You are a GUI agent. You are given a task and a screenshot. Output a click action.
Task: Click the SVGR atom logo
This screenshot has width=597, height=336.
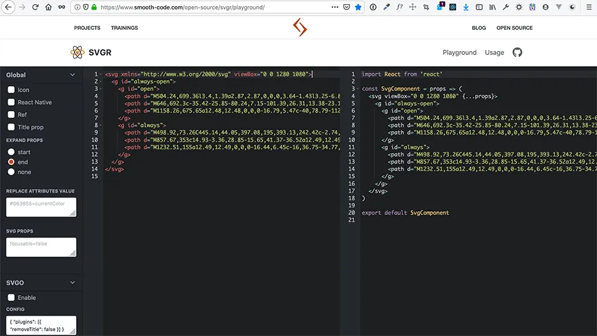77,52
